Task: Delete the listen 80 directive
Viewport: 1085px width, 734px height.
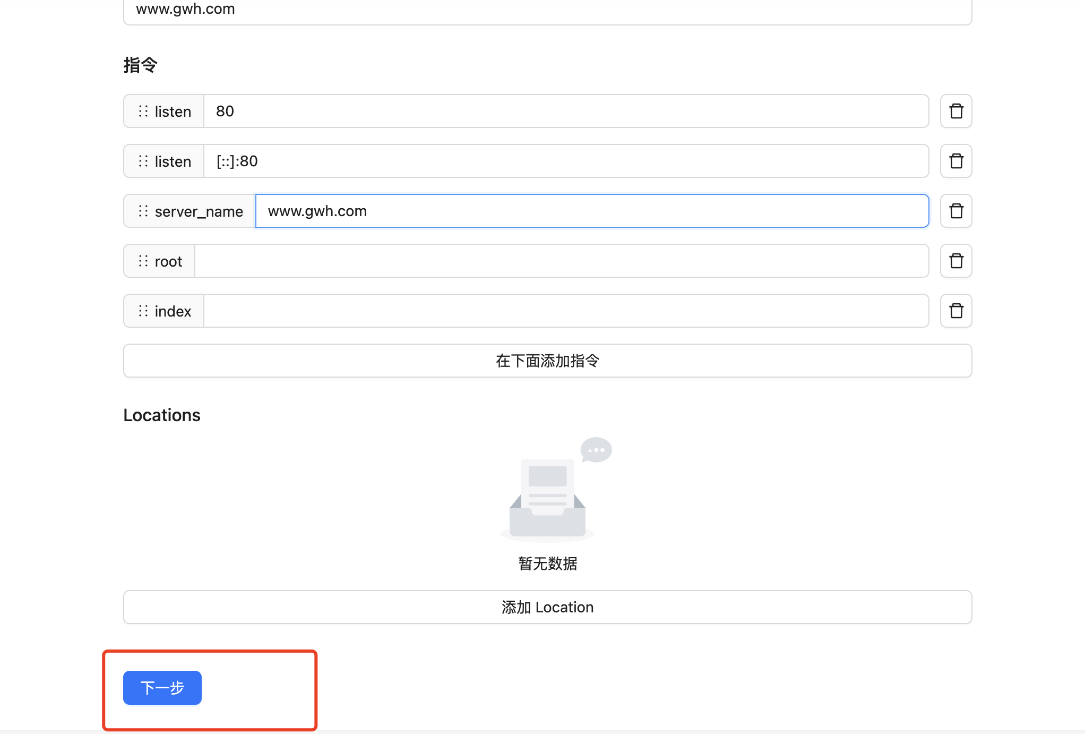Action: point(956,111)
